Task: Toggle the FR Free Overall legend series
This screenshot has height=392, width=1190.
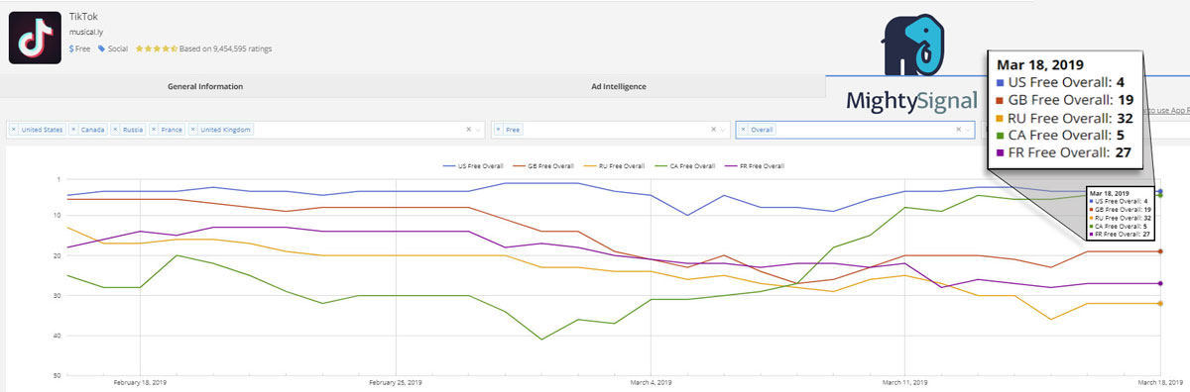Action: tap(756, 165)
